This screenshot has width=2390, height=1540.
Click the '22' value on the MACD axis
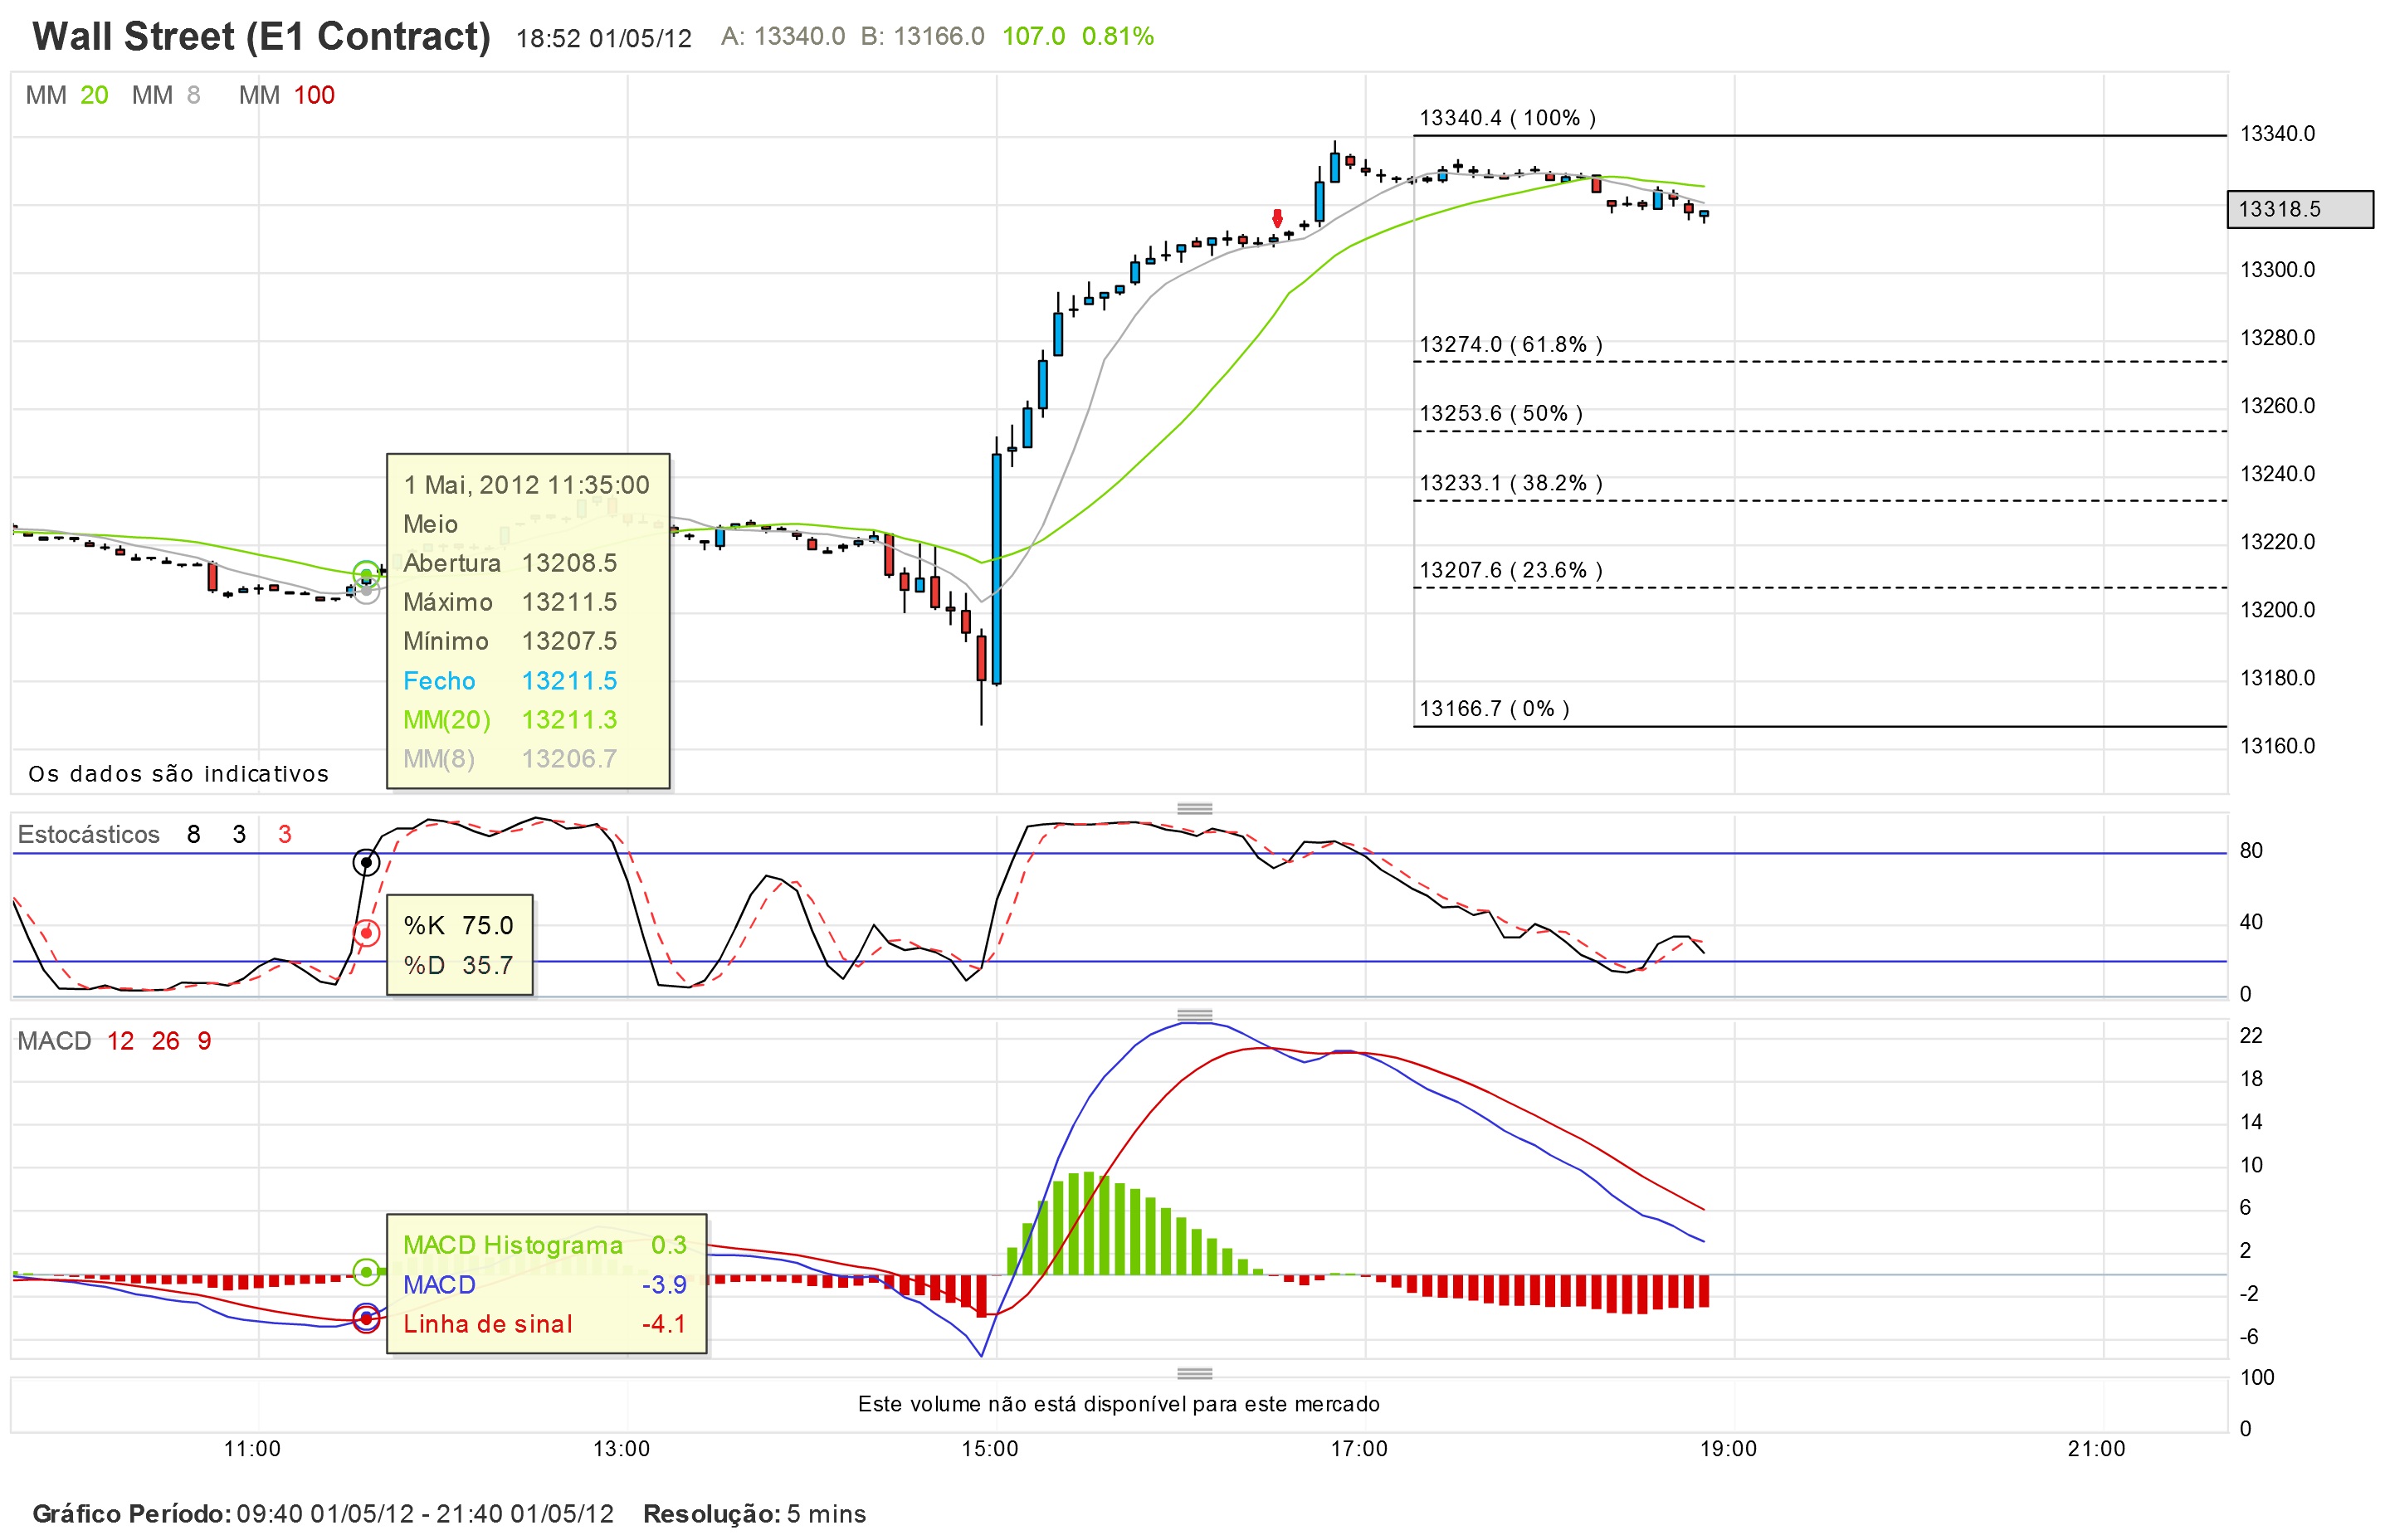click(x=2251, y=1036)
